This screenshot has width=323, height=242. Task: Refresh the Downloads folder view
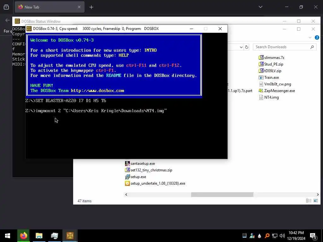tap(247, 47)
